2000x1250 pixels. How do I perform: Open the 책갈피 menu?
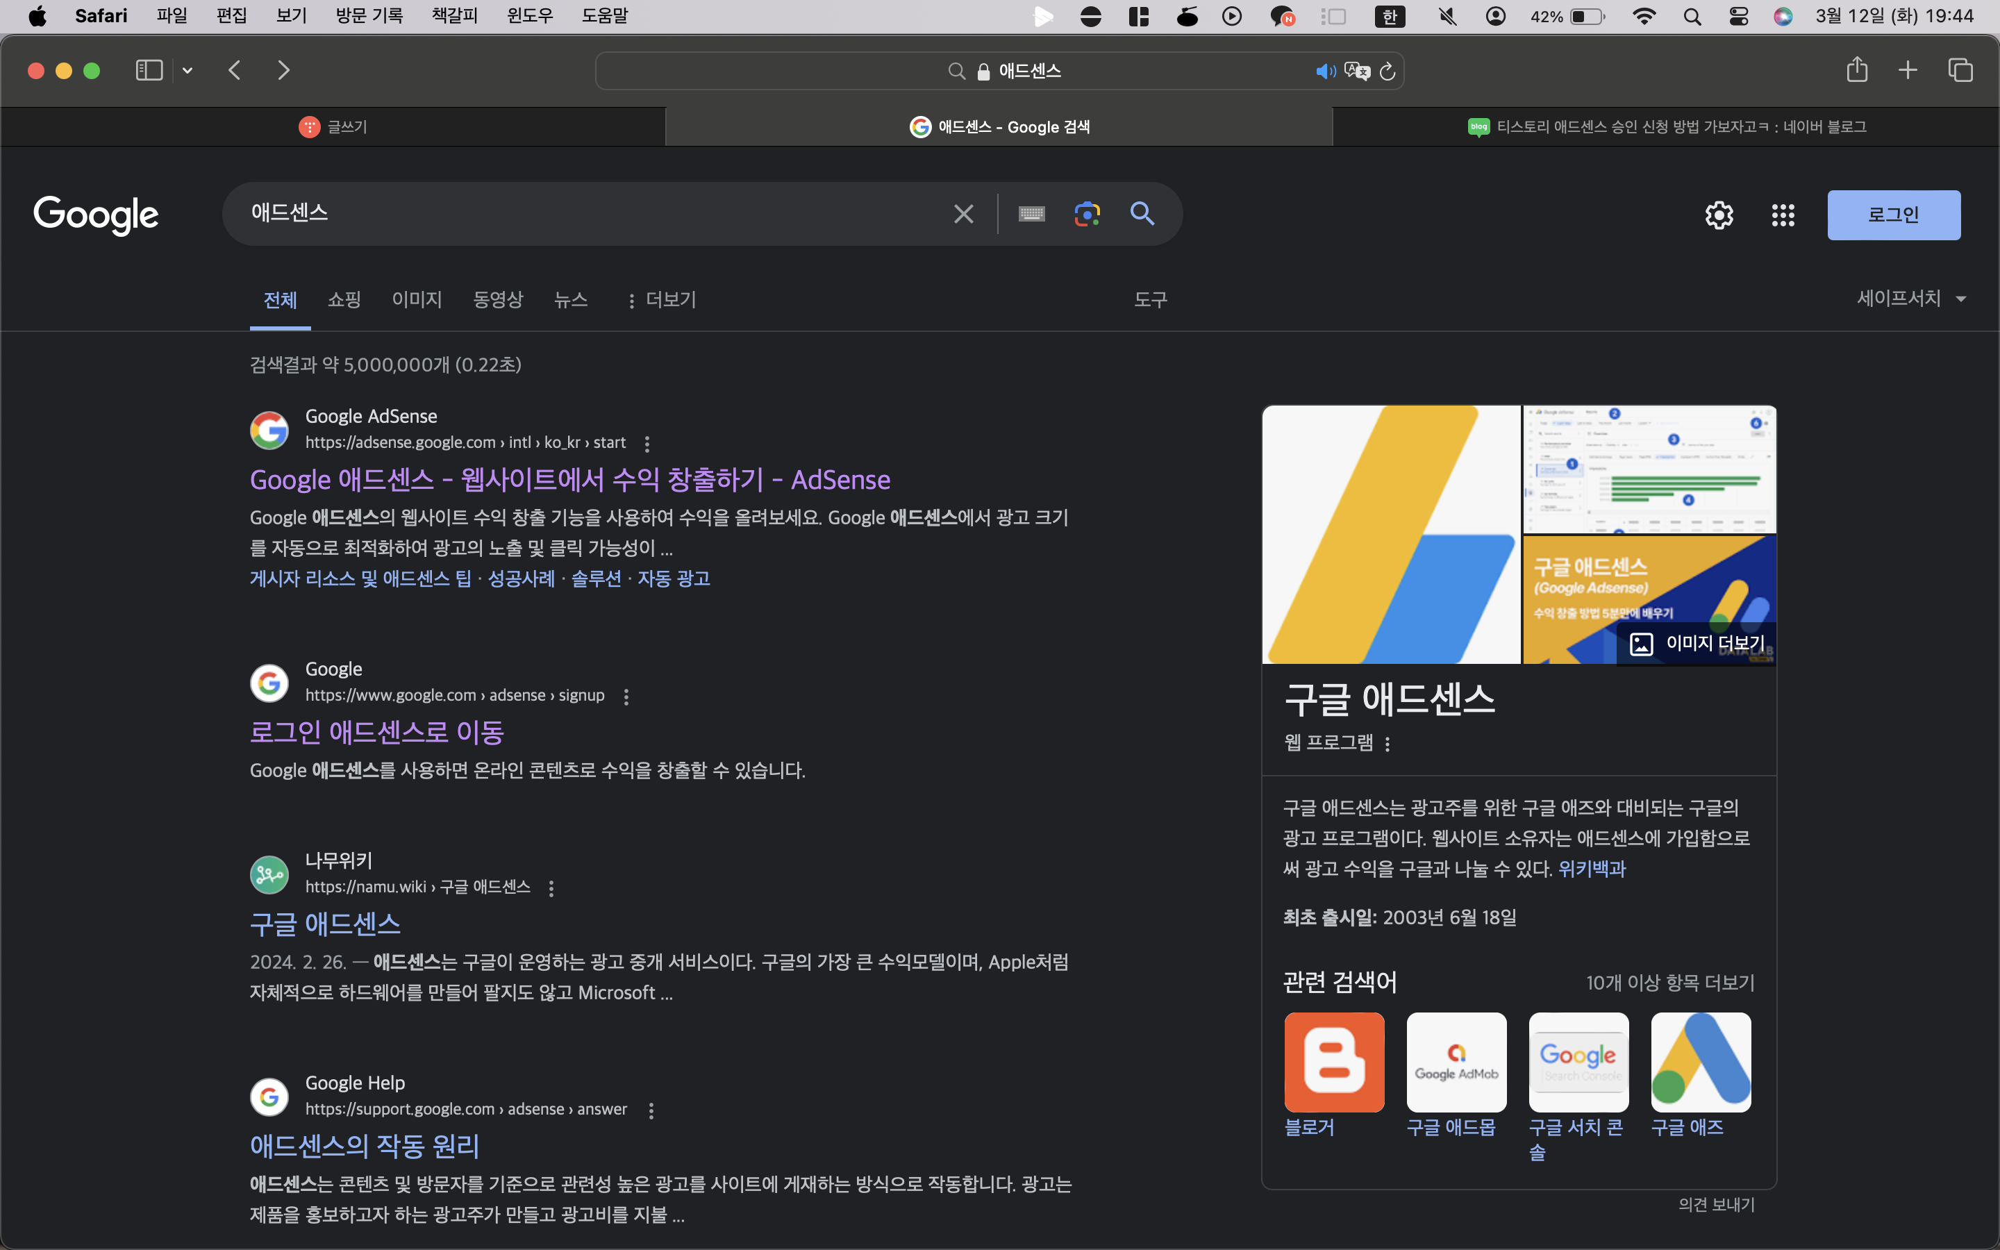tap(455, 16)
